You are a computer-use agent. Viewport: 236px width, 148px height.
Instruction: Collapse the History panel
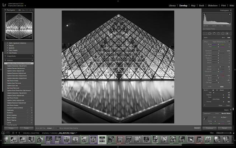(x=5, y=60)
